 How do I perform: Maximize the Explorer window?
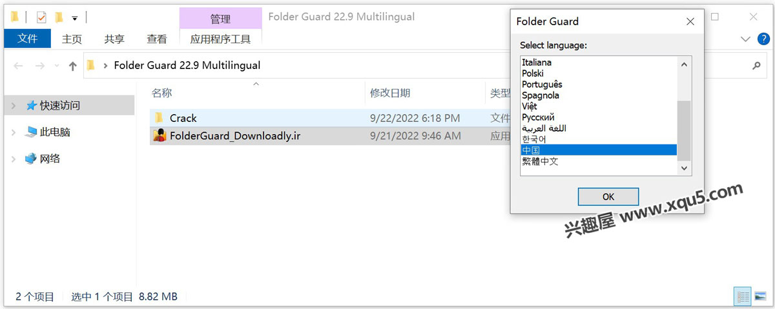click(715, 17)
